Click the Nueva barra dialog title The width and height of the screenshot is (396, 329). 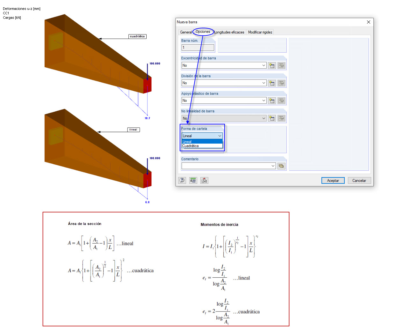click(x=187, y=22)
